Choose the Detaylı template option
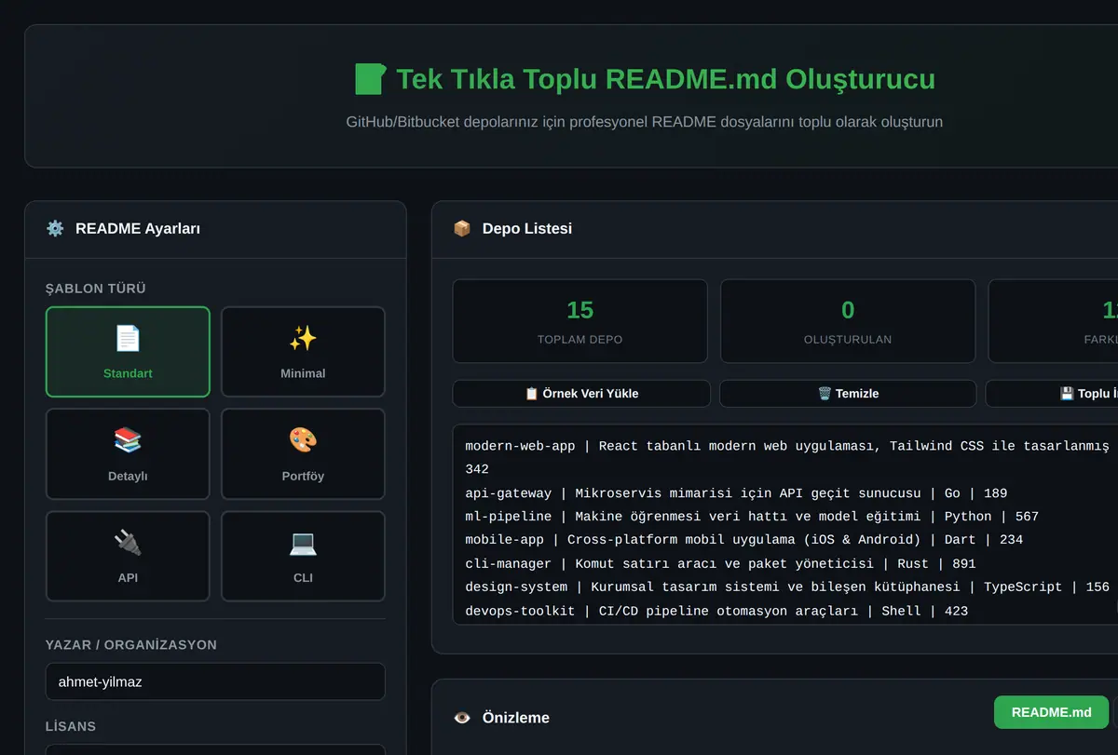This screenshot has width=1118, height=755. pyautogui.click(x=128, y=454)
